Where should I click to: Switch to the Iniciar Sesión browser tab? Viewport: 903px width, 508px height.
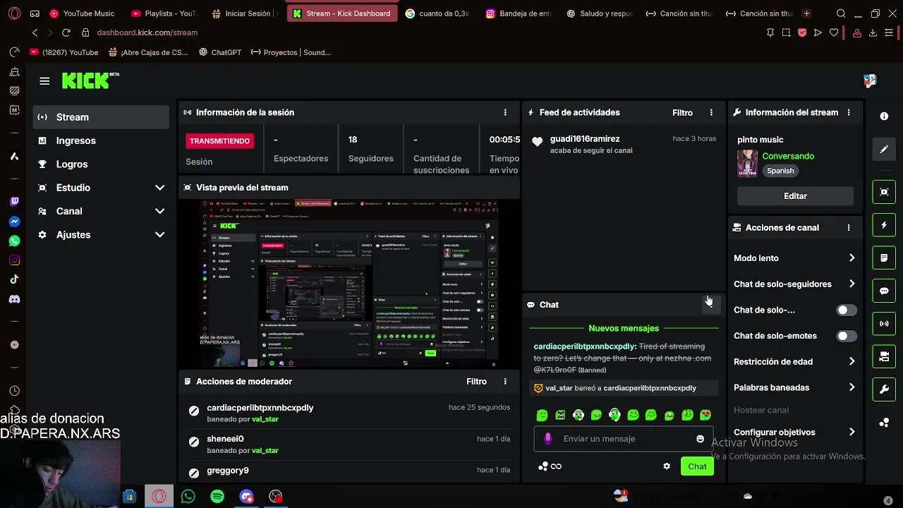[x=245, y=13]
